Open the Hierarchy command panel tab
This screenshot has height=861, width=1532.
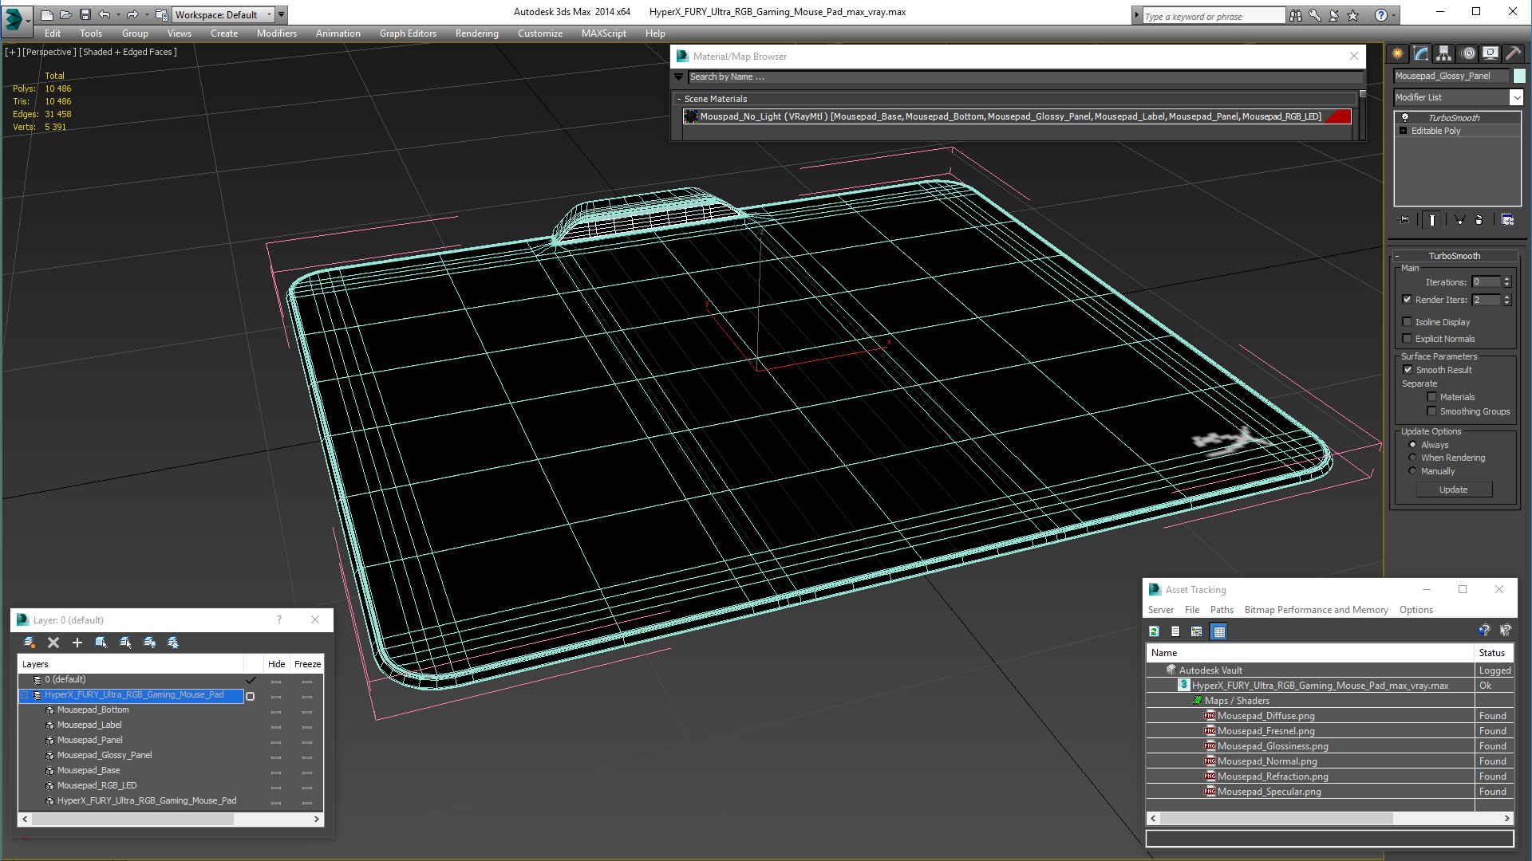tap(1444, 53)
